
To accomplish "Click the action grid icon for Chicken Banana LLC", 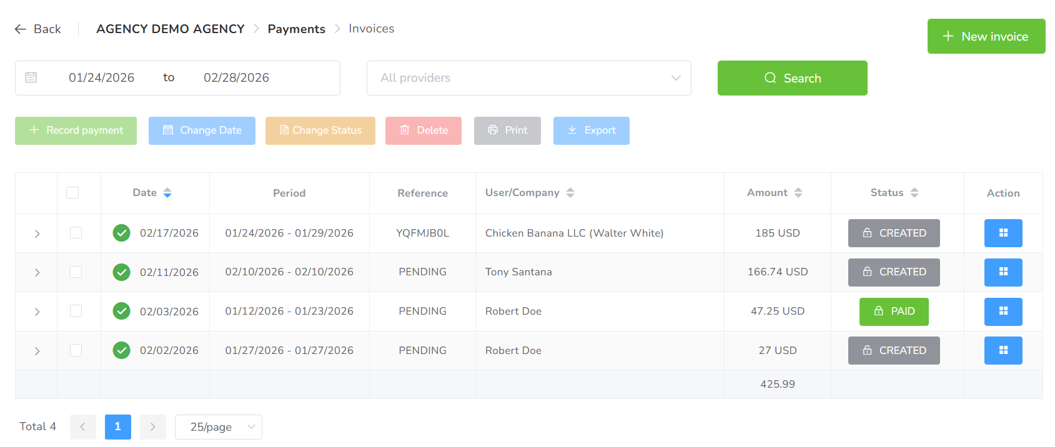I will 1003,233.
